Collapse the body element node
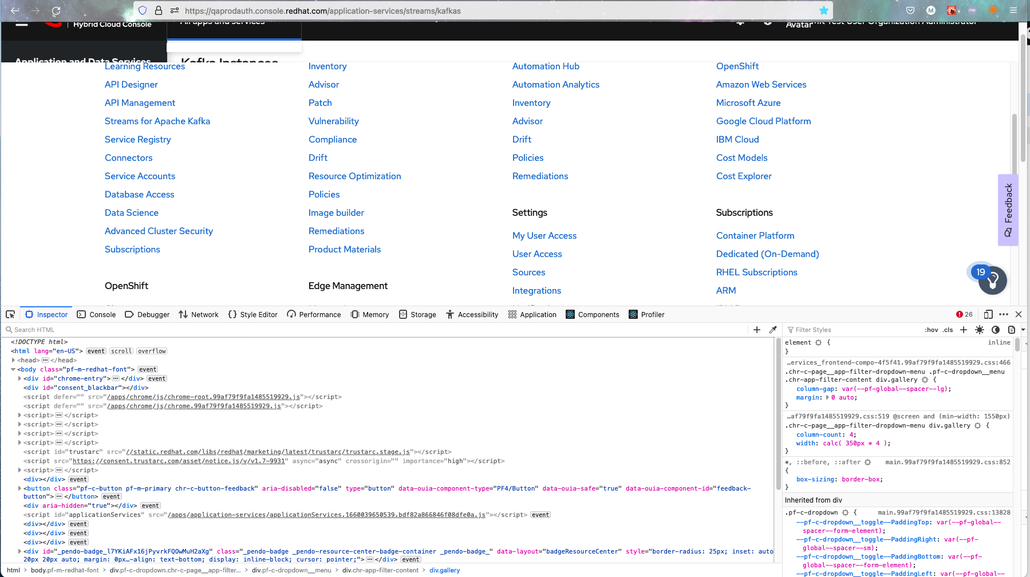 (x=13, y=369)
